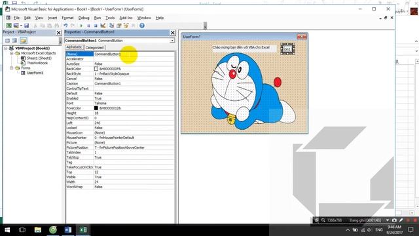Click the greeting label on UserForm1
Image resolution: width=419 pixels, height=236 pixels.
pos(244,49)
